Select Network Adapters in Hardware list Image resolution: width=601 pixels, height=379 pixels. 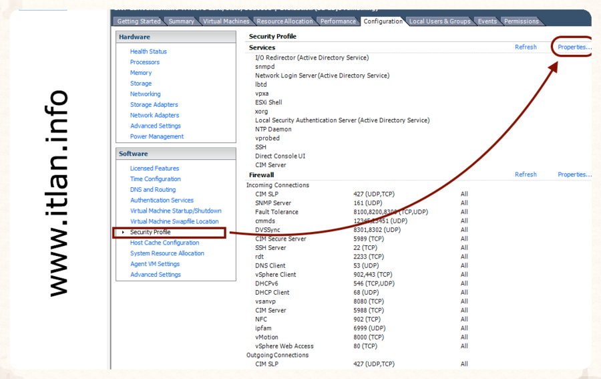154,115
